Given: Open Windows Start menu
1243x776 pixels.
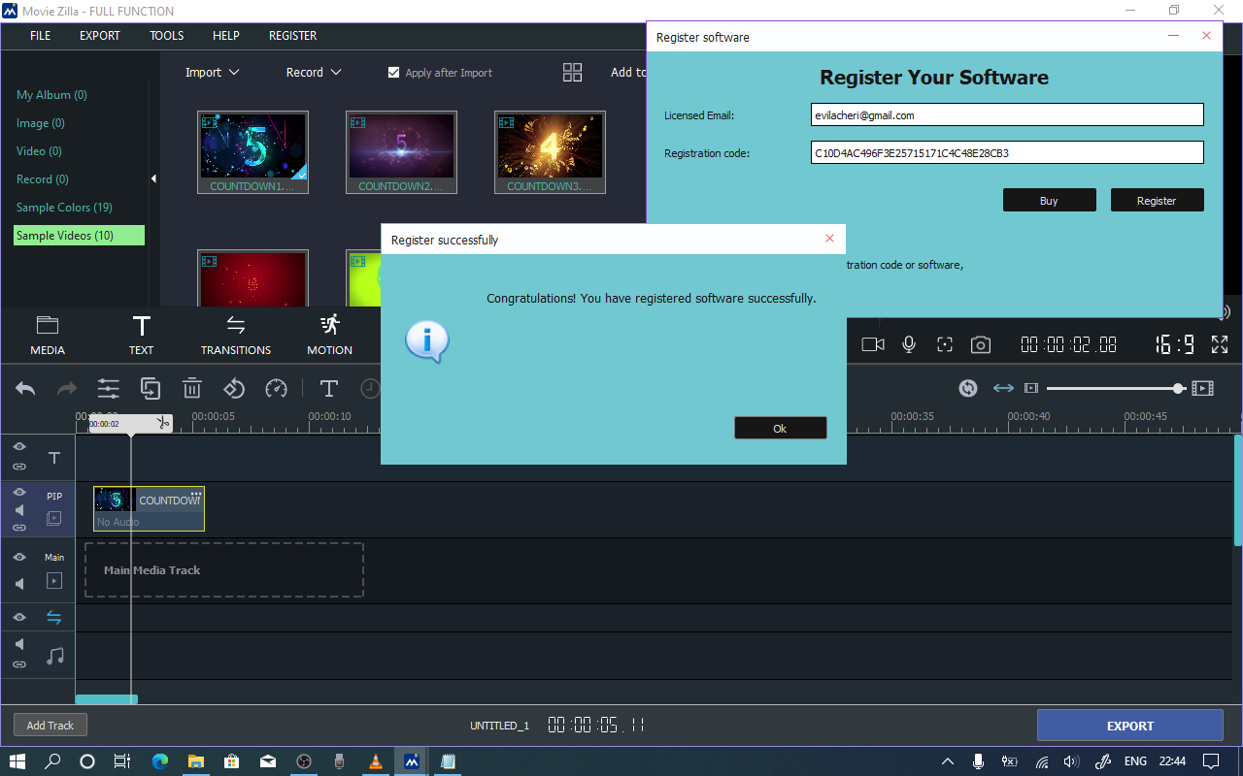Looking at the screenshot, I should [x=18, y=761].
